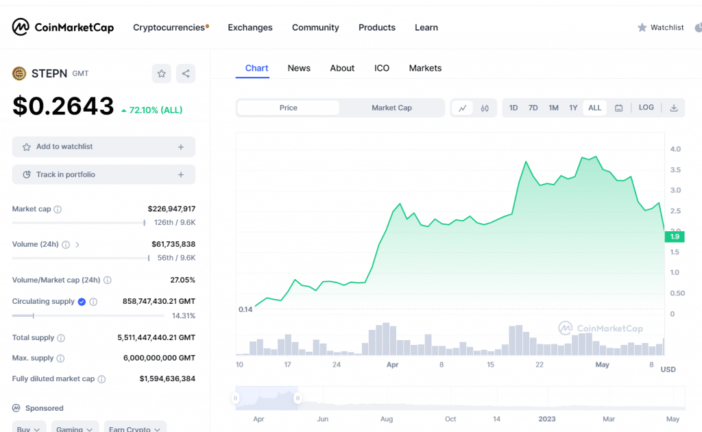Click the right handle of range selector
The image size is (702, 432).
[298, 398]
